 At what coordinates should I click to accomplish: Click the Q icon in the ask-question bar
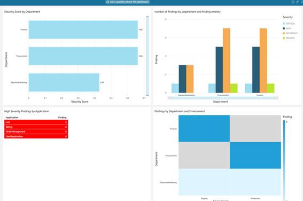[x=107, y=2]
